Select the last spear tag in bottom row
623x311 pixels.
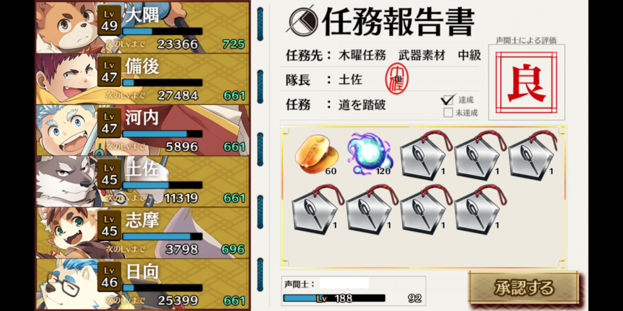478,210
